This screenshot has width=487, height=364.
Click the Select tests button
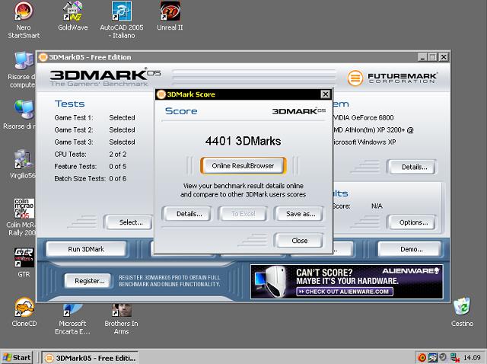click(x=129, y=222)
